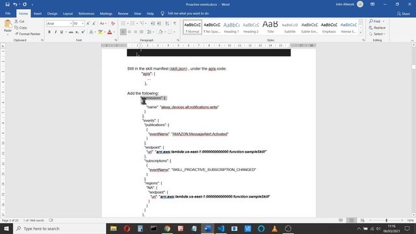The height and width of the screenshot is (234, 416).
Task: Switch to the Review tab
Action: pyautogui.click(x=123, y=13)
